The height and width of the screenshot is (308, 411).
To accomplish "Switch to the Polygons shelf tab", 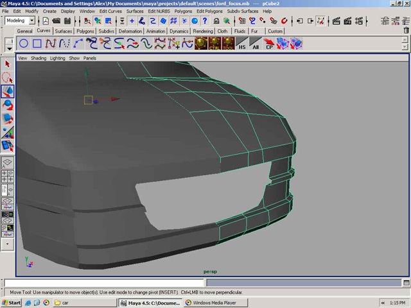I will click(x=85, y=31).
